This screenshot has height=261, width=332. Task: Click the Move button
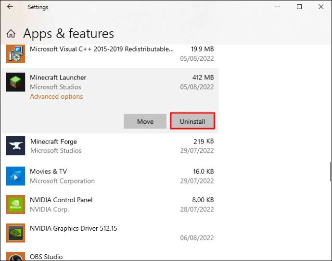click(x=145, y=121)
